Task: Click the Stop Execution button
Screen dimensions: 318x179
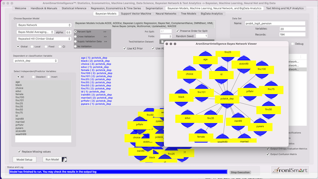Action: (x=240, y=173)
